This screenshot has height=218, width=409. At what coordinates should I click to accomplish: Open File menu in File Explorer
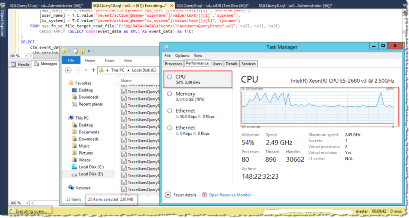[71, 60]
